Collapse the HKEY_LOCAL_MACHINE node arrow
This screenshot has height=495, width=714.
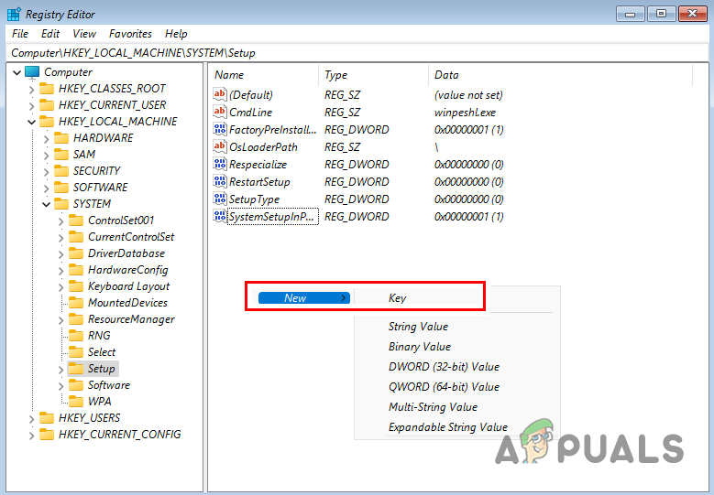(31, 122)
